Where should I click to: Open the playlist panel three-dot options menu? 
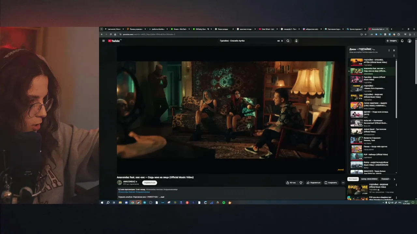point(389,50)
